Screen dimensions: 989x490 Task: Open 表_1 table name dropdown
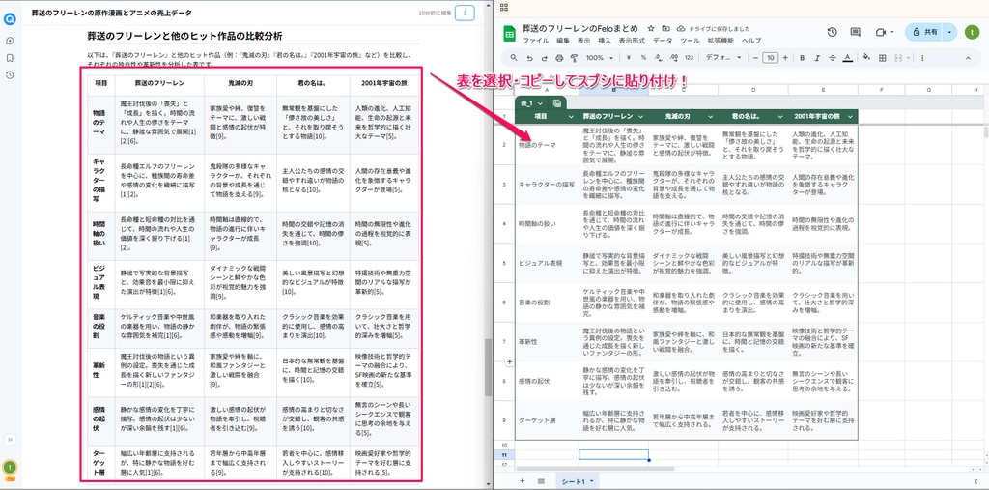(541, 102)
